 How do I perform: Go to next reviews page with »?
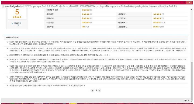99,91
